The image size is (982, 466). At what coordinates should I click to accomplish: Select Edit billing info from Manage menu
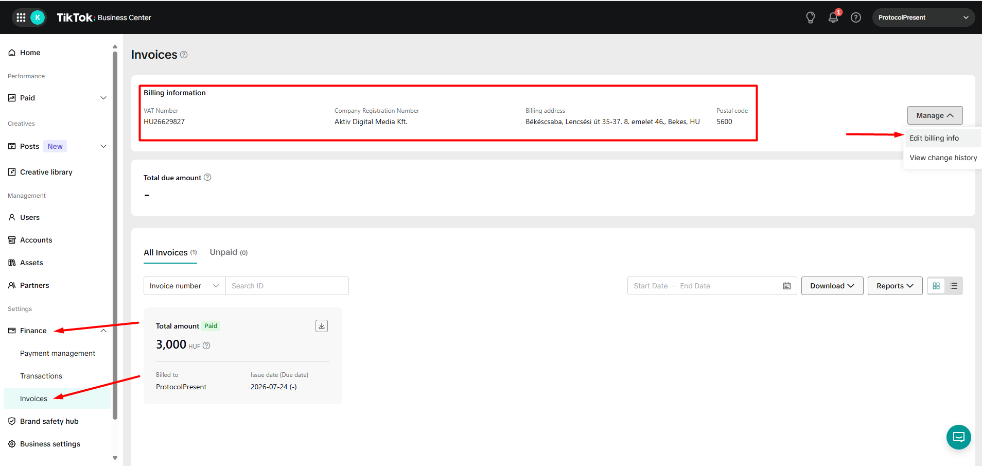point(942,138)
